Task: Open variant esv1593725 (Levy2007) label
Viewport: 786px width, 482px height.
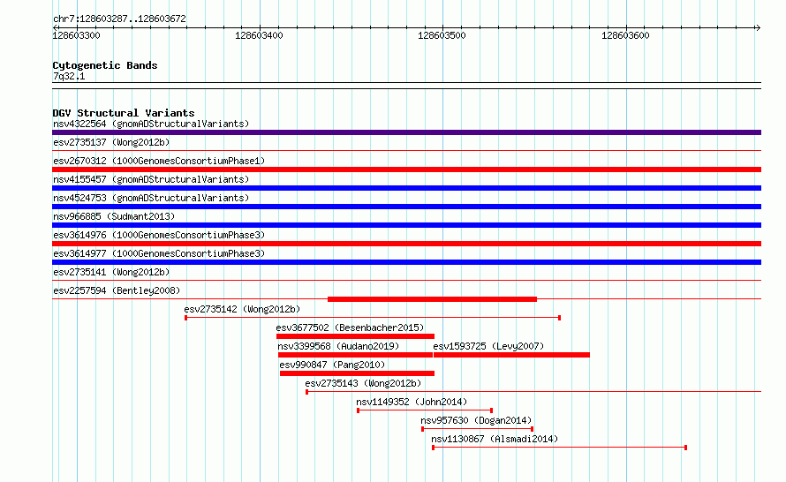Action: tap(488, 346)
